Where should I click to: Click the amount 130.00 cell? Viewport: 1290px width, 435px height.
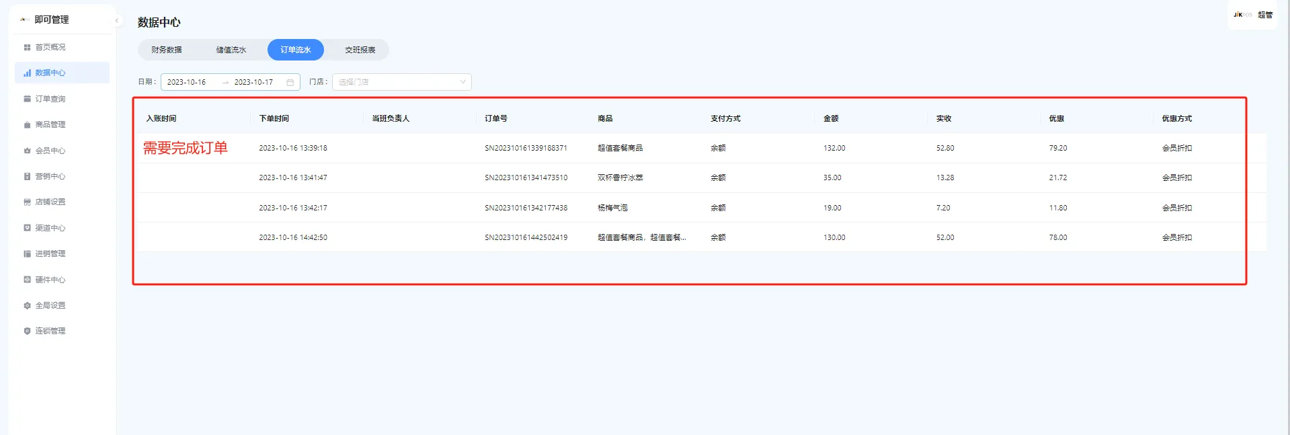pyautogui.click(x=834, y=237)
